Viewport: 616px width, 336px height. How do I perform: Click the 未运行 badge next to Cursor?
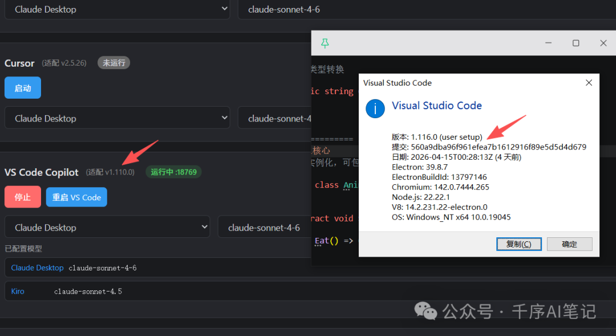click(x=114, y=63)
